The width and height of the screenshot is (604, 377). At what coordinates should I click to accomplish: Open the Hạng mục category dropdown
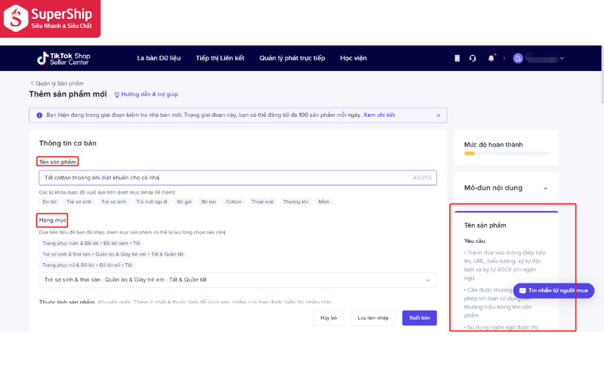tap(238, 280)
